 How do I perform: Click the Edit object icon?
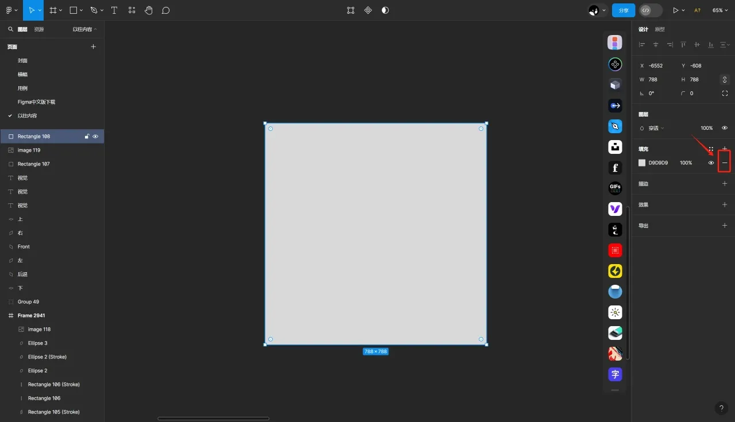351,10
